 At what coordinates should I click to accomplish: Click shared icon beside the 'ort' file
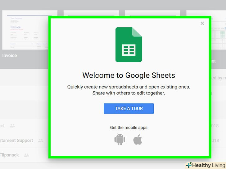click(x=12, y=126)
